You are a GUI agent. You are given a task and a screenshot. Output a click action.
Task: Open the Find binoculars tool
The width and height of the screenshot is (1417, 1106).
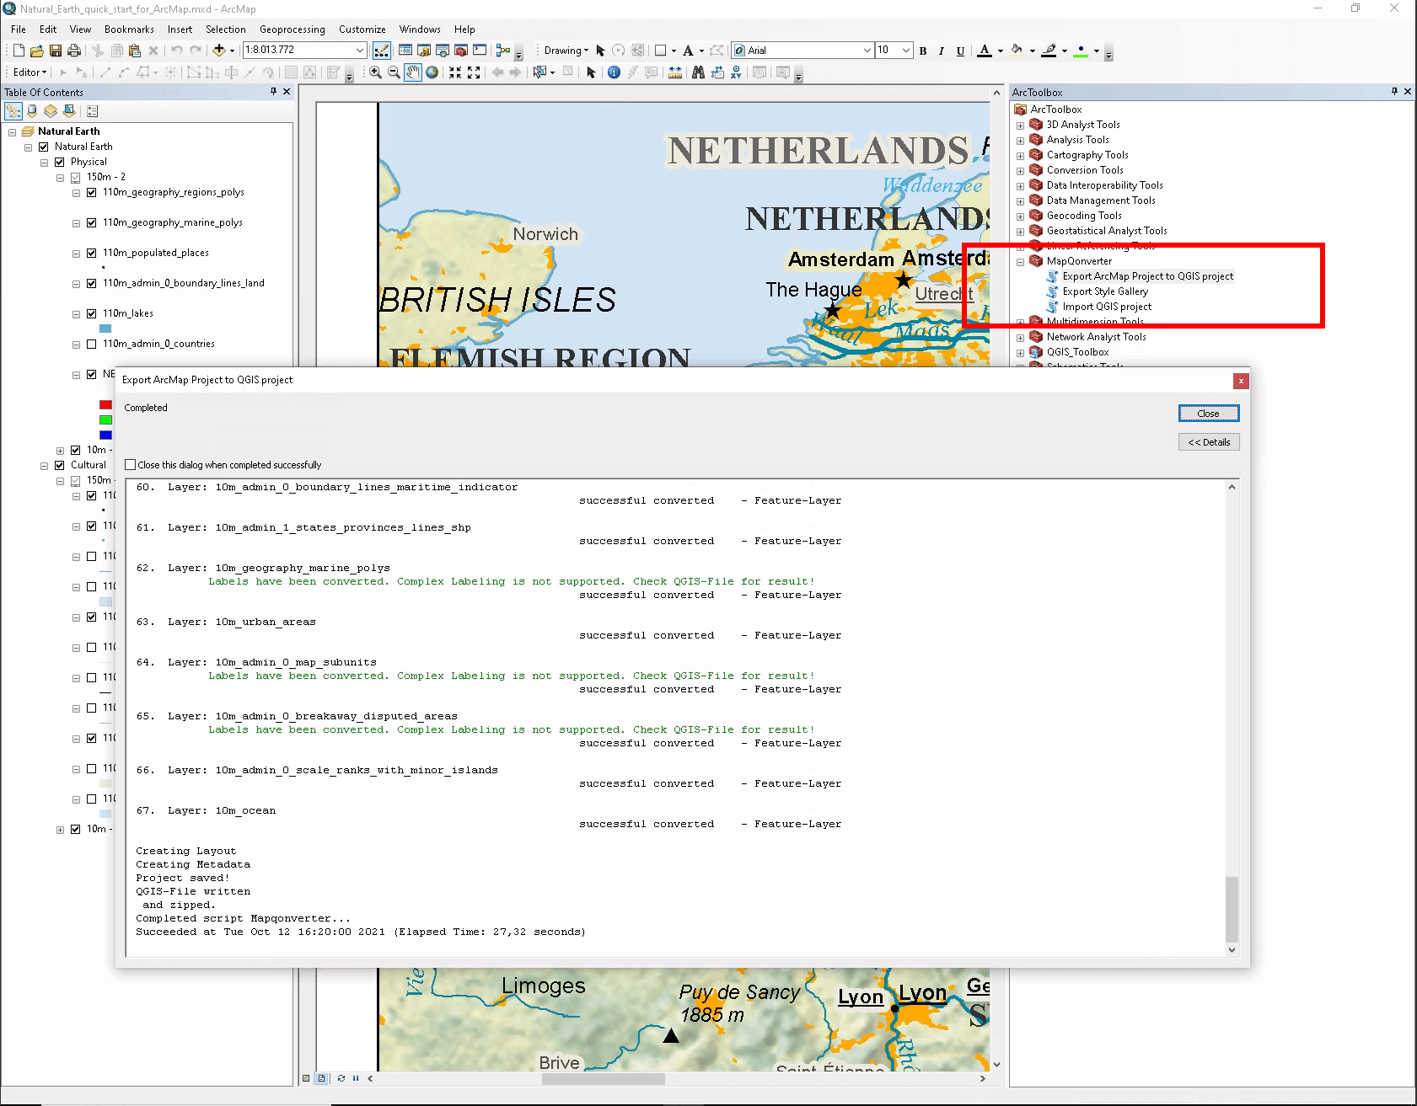pos(698,72)
